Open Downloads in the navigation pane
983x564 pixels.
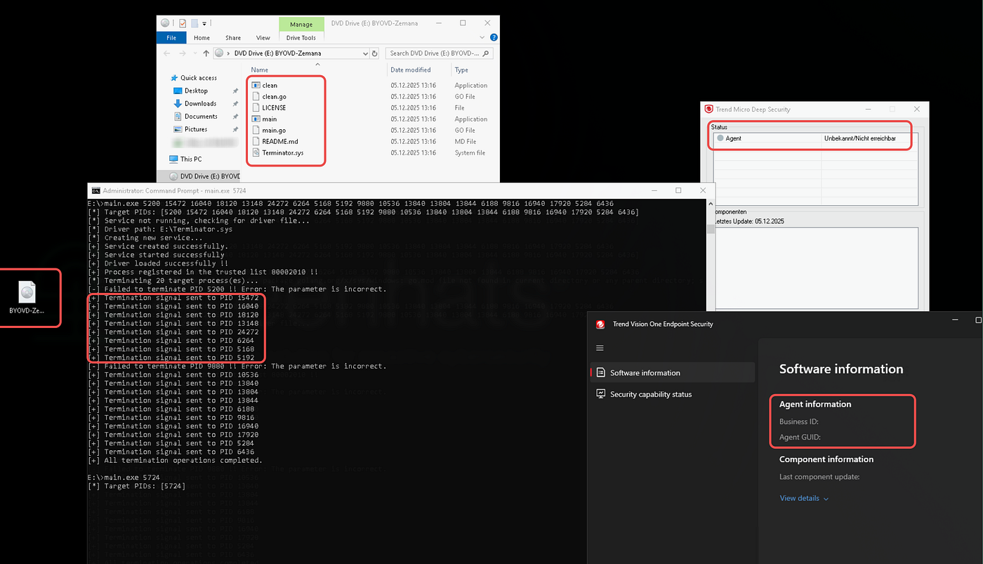click(x=200, y=103)
